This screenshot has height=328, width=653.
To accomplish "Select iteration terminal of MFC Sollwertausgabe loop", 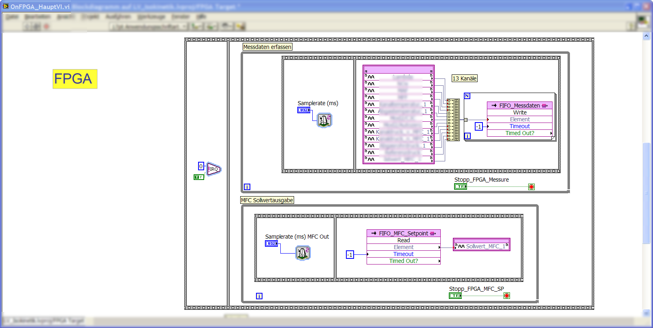I will [259, 296].
